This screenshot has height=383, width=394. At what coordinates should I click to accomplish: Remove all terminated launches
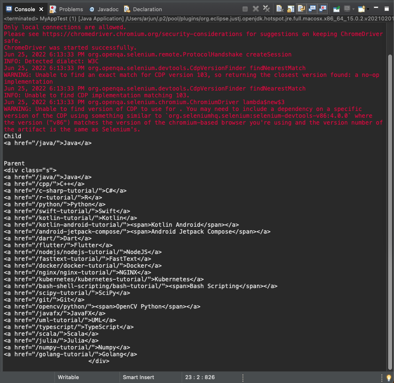[266, 8]
